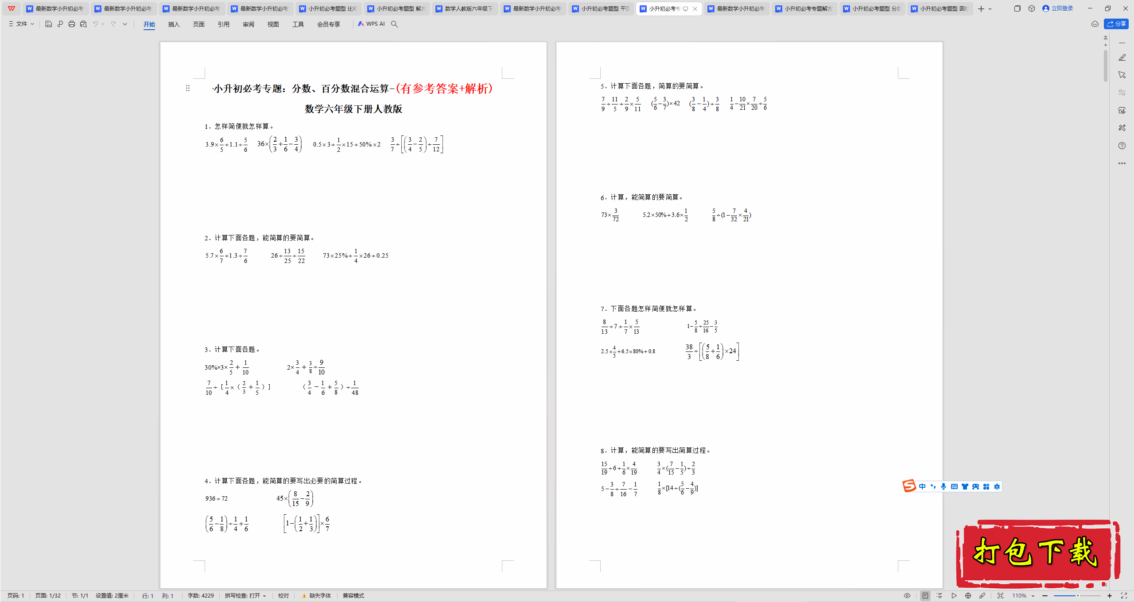
Task: Click the paragraph drag handle beside the title
Action: coord(188,89)
